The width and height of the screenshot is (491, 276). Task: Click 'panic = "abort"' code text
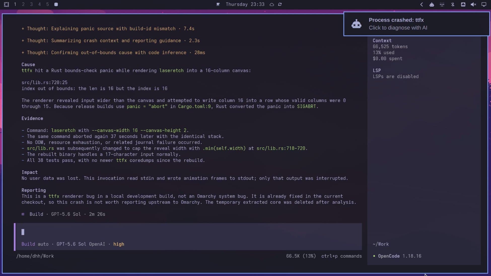pos(147,107)
